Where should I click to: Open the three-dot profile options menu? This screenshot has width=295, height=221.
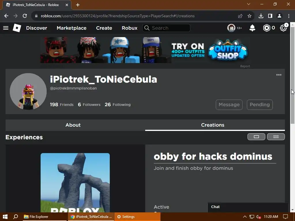point(279,75)
